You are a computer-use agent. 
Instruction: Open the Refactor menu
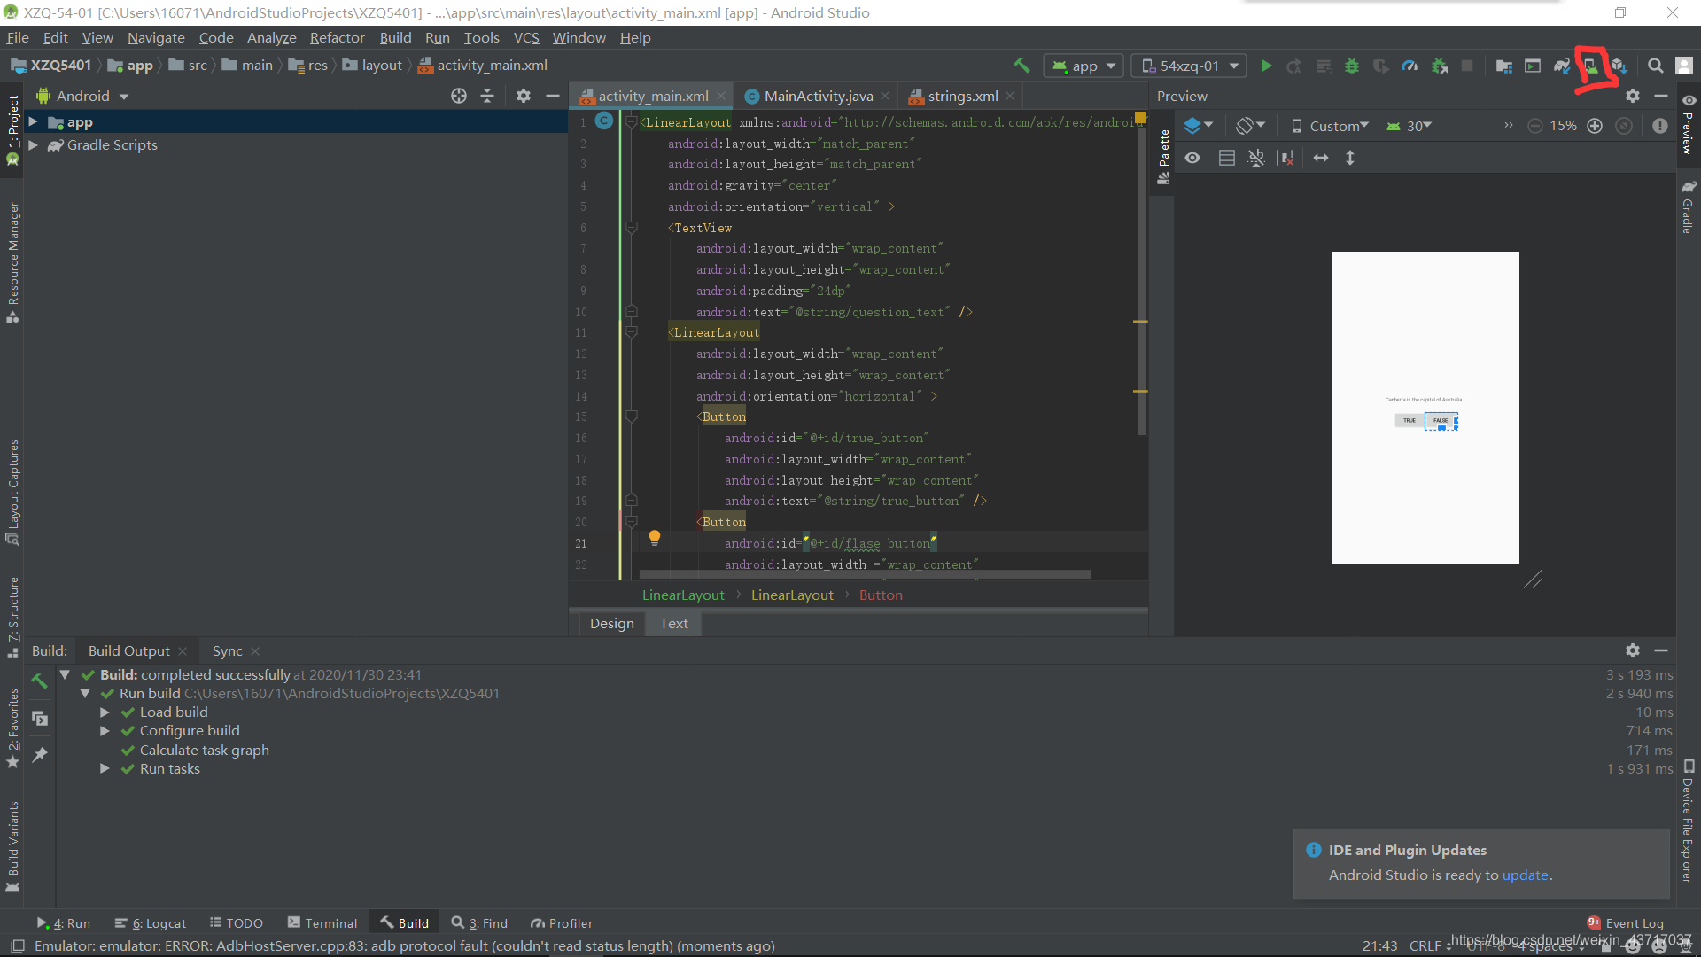pos(337,37)
